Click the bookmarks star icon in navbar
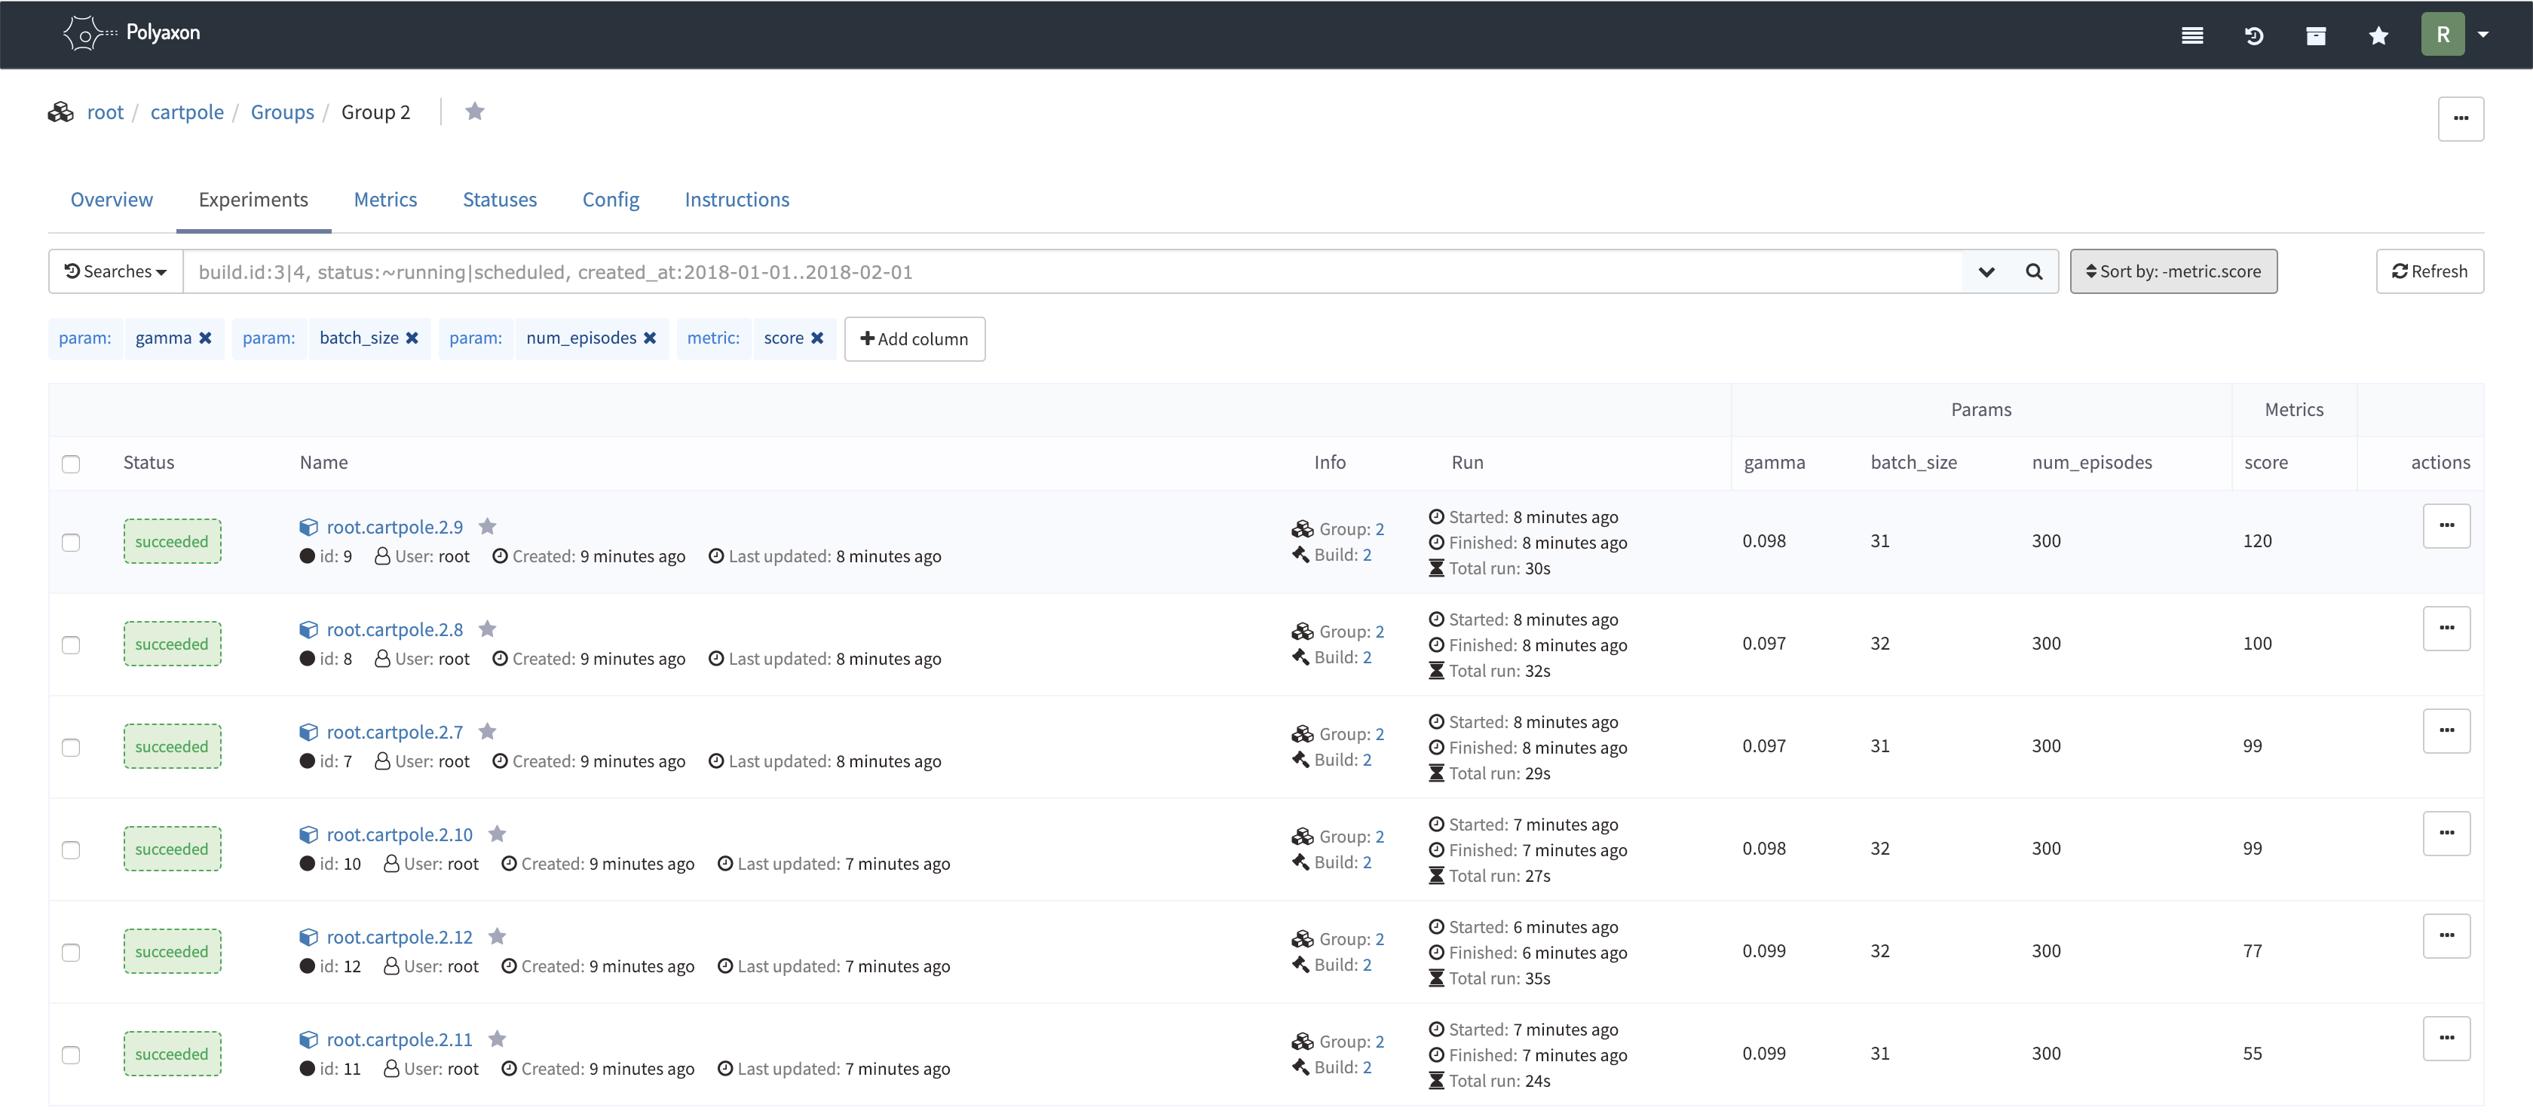Viewport: 2533px width, 1117px height. pos(2378,35)
